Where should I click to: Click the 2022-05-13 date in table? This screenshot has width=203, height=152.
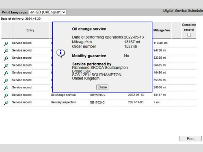(136, 95)
